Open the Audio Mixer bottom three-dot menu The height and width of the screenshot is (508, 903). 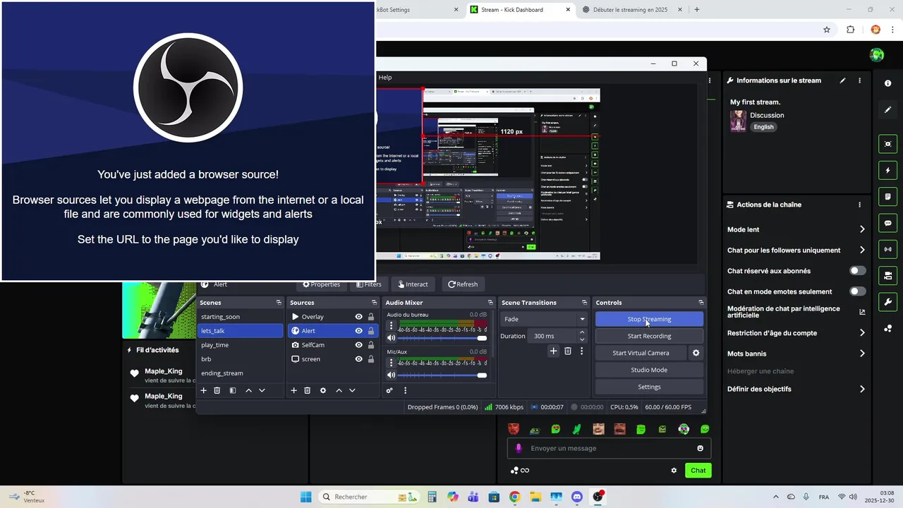(x=405, y=390)
